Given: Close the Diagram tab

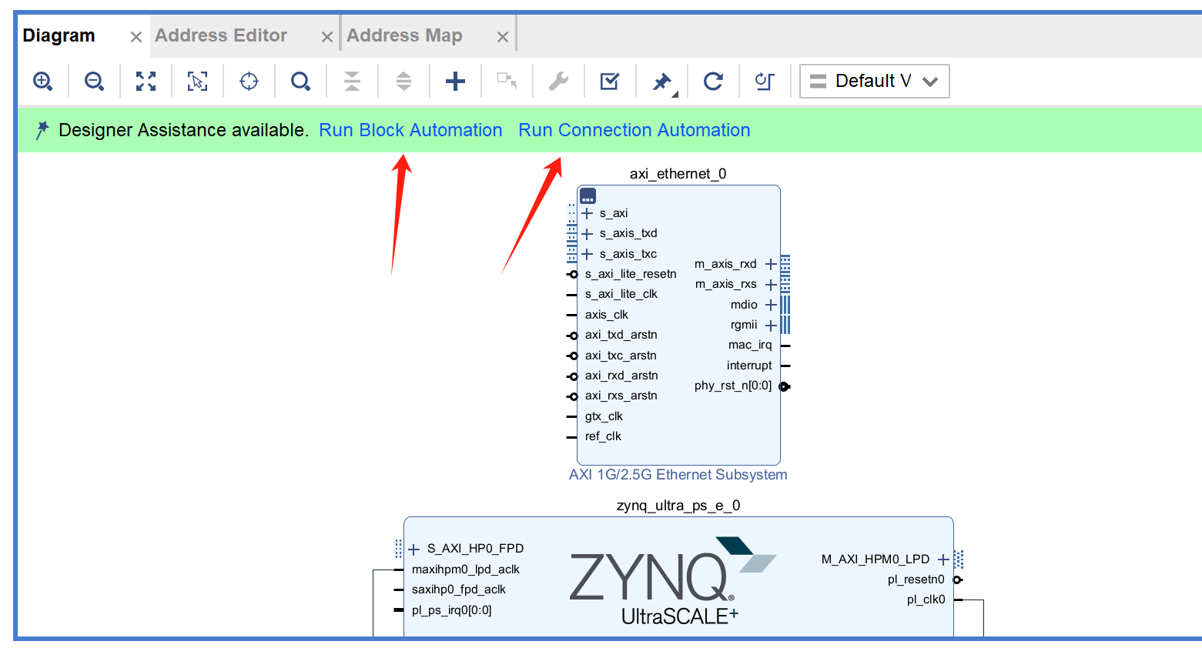Looking at the screenshot, I should click(136, 37).
